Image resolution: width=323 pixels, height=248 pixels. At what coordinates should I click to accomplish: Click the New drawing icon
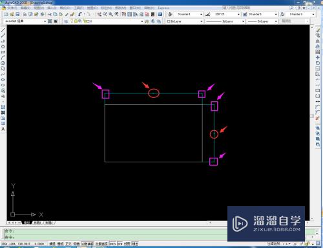tap(6, 14)
